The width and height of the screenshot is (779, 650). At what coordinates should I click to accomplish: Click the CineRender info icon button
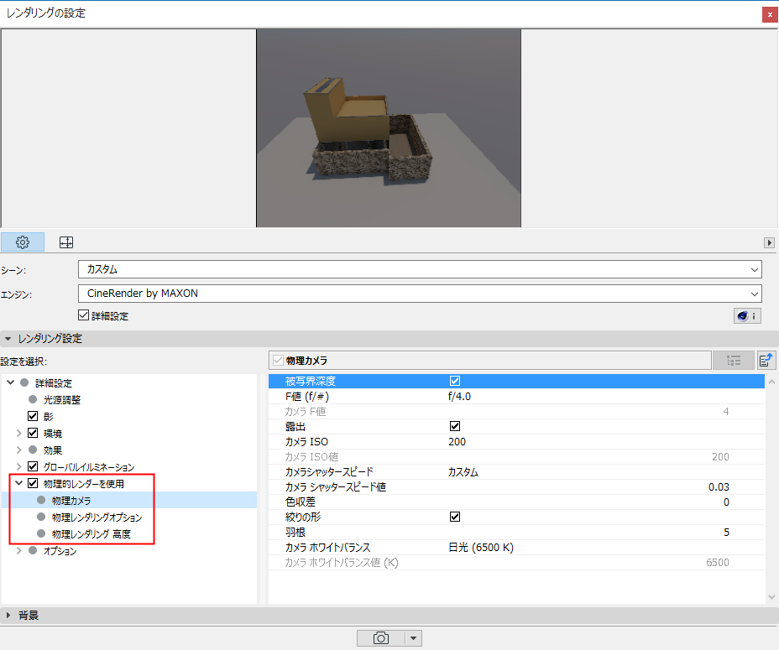click(747, 316)
